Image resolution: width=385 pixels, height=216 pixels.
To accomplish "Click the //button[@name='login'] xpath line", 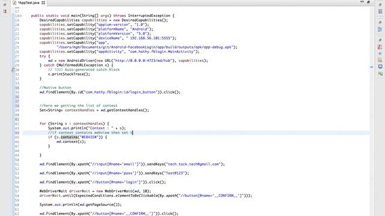I will tap(103, 182).
